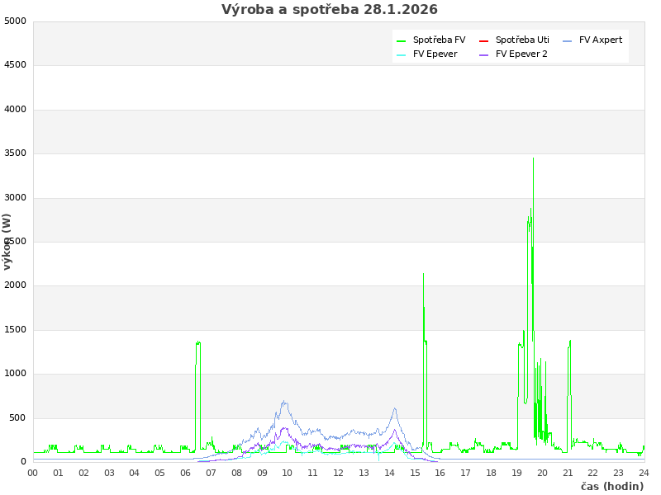Click the x-axis label čas (hodin)

(611, 487)
